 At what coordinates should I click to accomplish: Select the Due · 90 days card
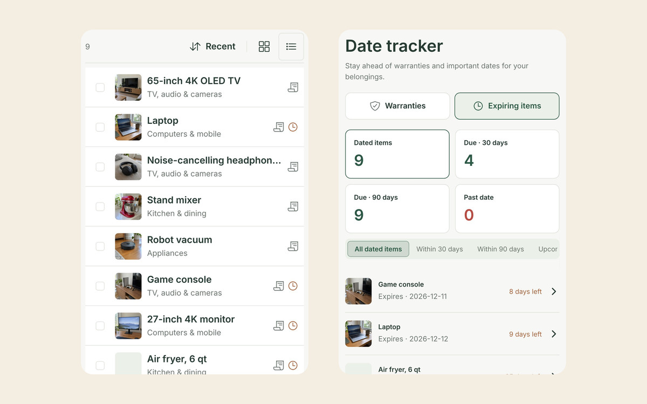(397, 209)
